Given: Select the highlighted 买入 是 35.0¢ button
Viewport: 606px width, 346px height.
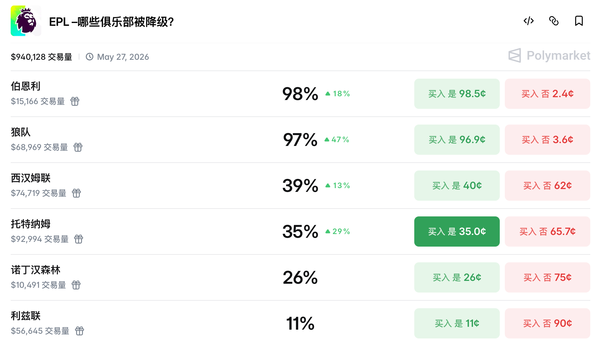Looking at the screenshot, I should 456,231.
